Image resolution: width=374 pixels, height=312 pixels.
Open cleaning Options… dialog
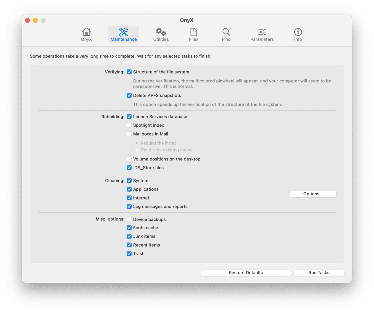(313, 194)
